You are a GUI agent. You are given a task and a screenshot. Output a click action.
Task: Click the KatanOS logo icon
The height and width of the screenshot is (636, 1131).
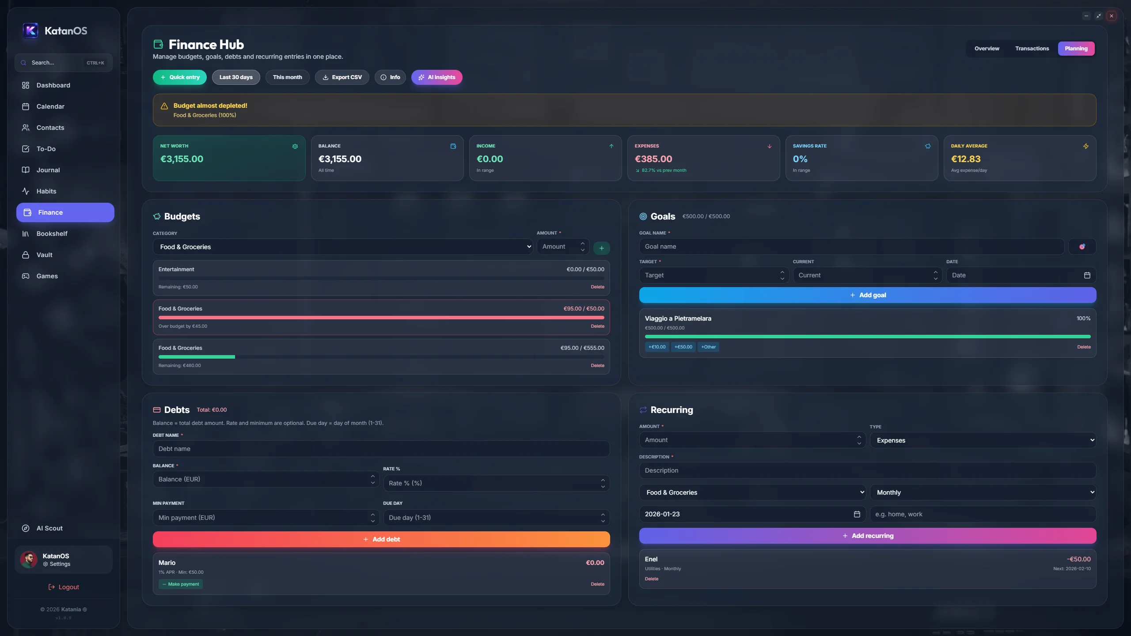[30, 30]
